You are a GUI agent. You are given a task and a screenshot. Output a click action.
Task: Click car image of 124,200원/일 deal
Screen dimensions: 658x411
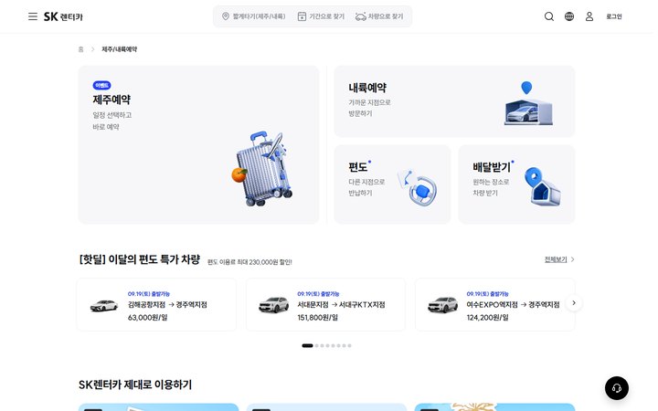tap(442, 305)
